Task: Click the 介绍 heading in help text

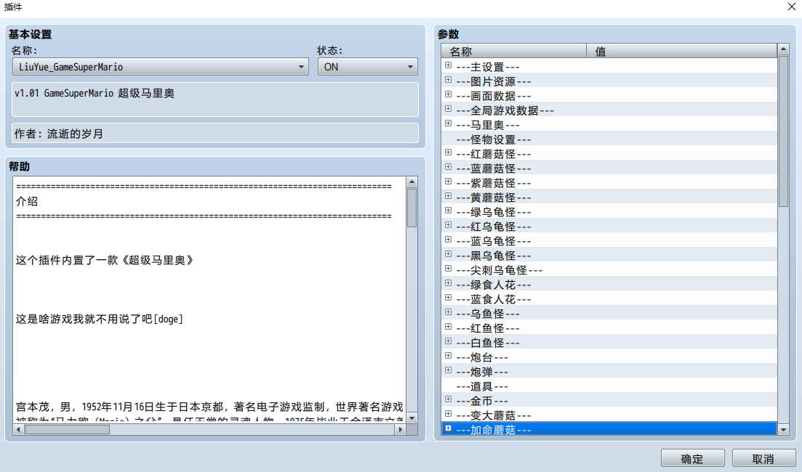Action: [27, 201]
